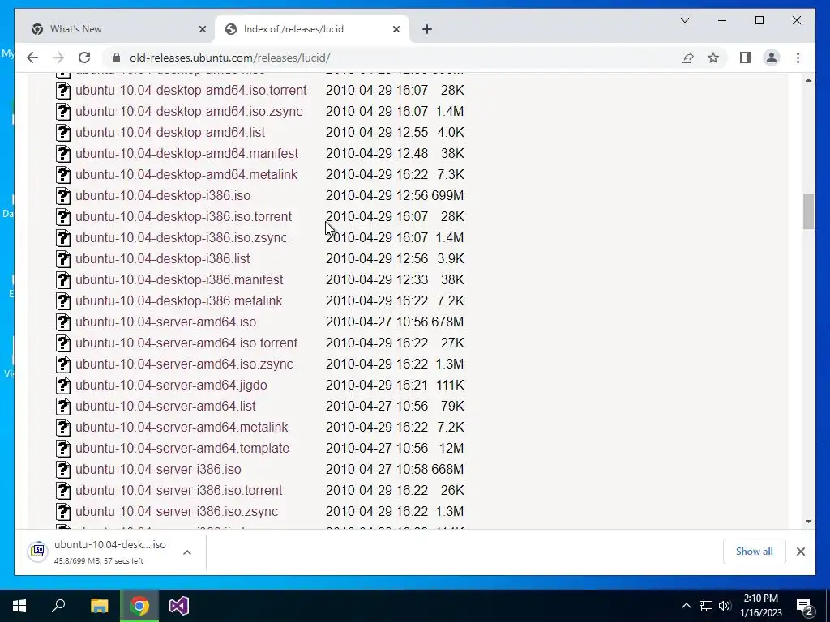Viewport: 830px width, 622px height.
Task: Close the What's New tab
Action: [x=202, y=29]
